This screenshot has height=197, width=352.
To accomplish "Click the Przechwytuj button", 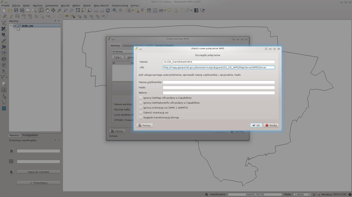I will pos(38,183).
